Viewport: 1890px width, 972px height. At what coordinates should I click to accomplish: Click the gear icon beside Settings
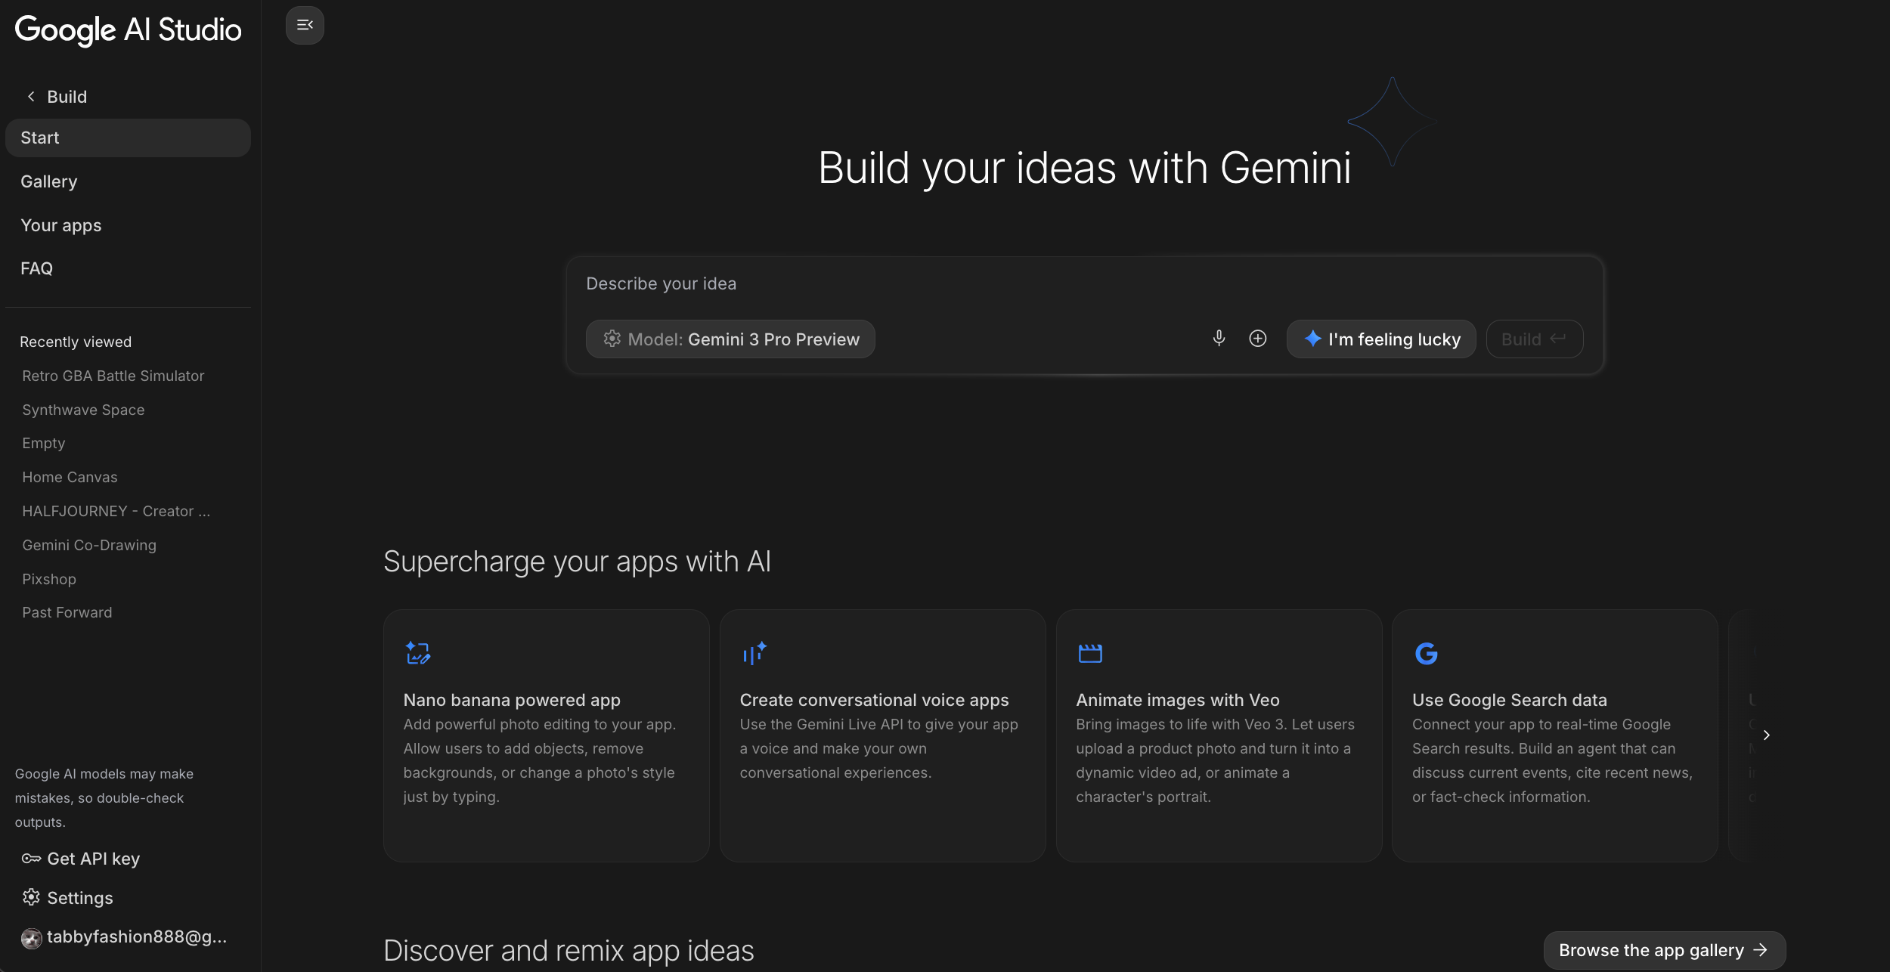[x=31, y=897]
